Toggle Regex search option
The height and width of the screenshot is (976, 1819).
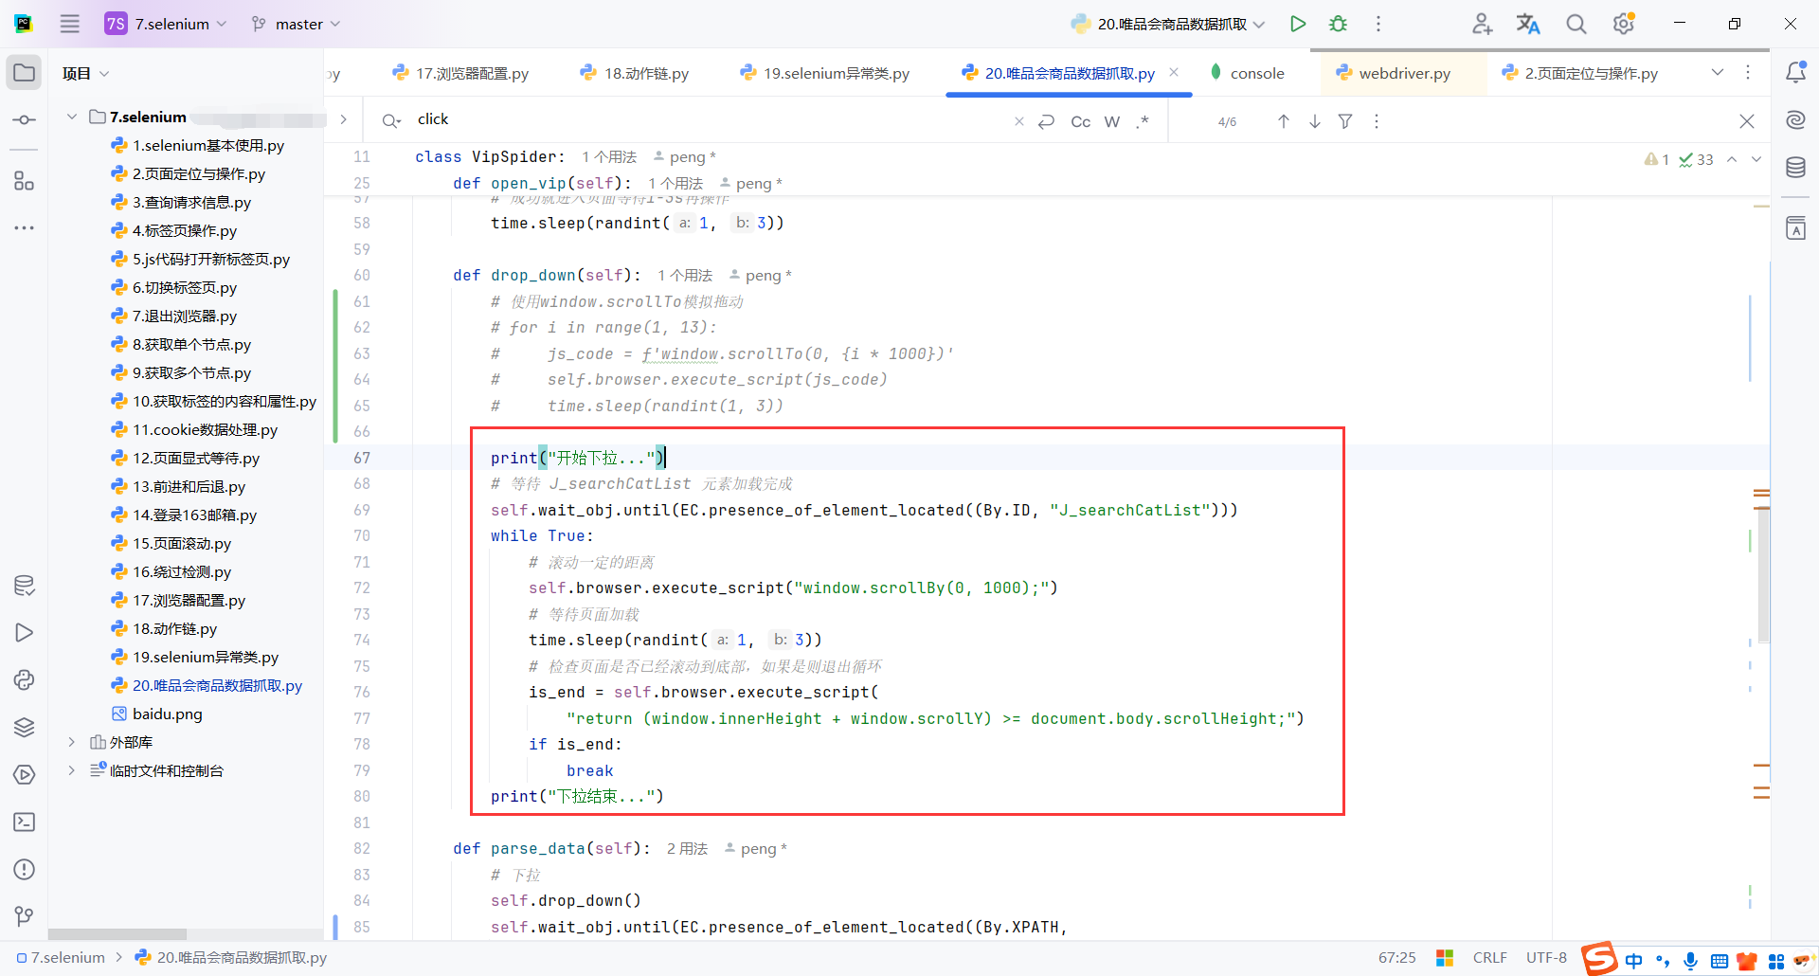1144,121
